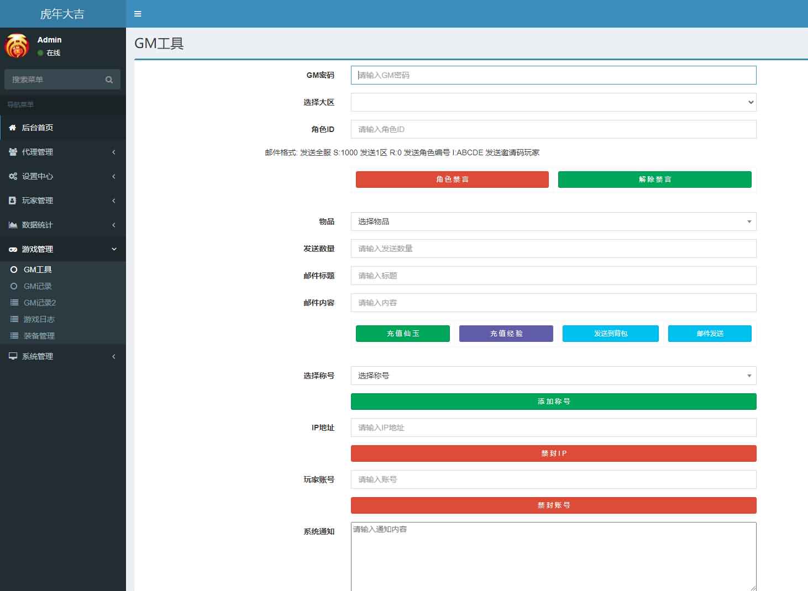
Task: Click the monitor icon beside 系统管理
Action: point(13,356)
